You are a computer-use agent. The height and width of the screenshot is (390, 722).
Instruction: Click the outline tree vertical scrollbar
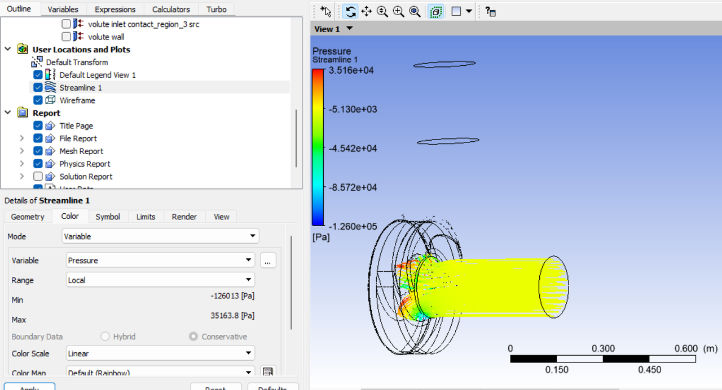[x=296, y=138]
